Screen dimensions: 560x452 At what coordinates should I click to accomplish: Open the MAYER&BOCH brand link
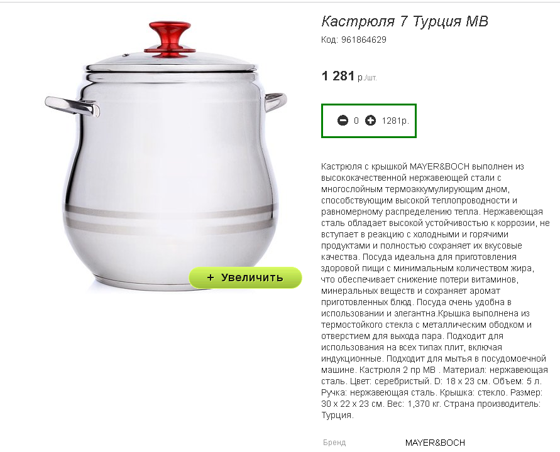tap(435, 443)
